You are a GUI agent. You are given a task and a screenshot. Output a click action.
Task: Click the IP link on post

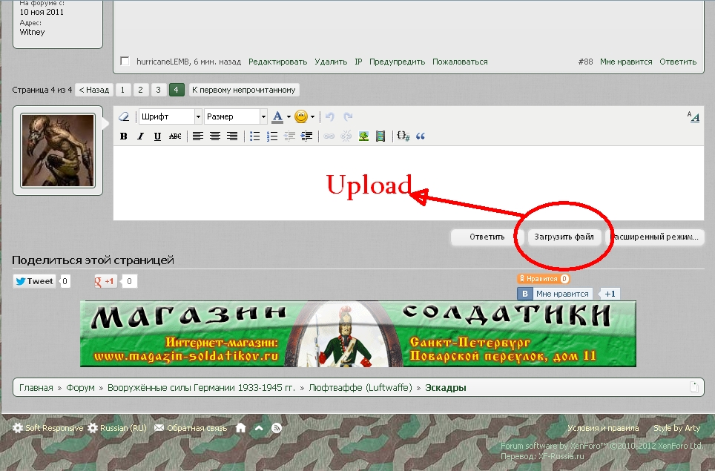(x=358, y=62)
